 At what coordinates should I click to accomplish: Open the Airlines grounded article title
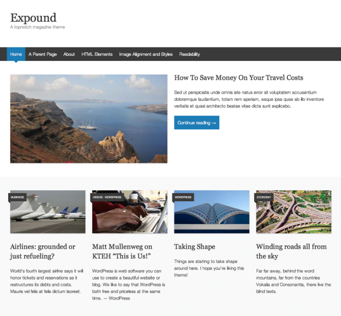coord(43,251)
